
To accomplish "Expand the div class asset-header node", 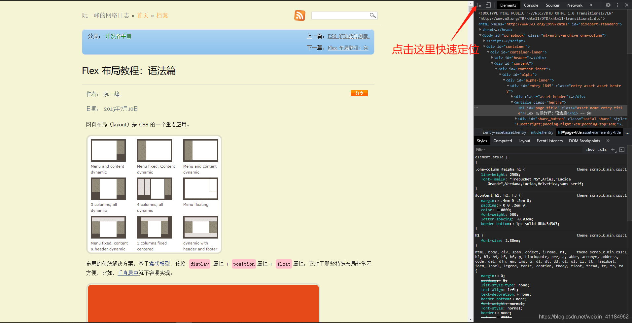I will (x=512, y=97).
